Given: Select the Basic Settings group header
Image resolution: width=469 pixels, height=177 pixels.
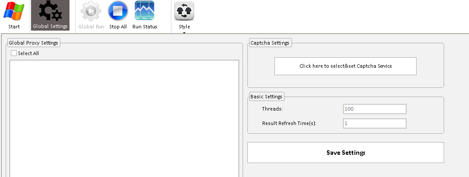Looking at the screenshot, I should coord(266,97).
